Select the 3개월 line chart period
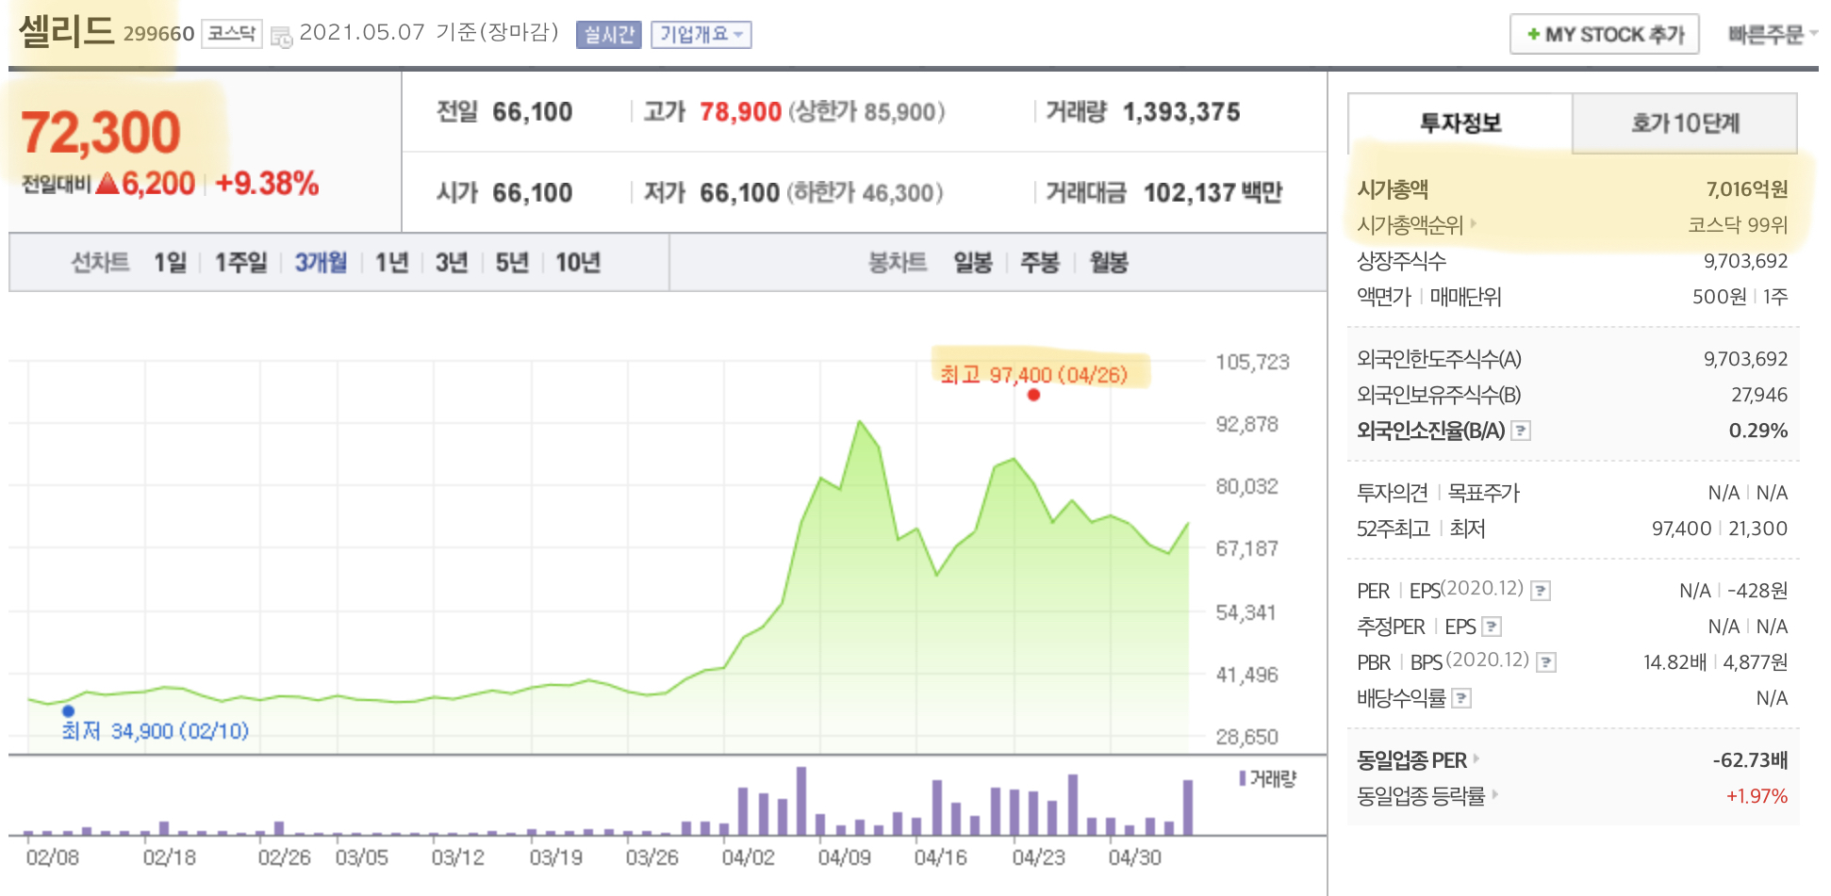The height and width of the screenshot is (896, 1831). point(321,262)
